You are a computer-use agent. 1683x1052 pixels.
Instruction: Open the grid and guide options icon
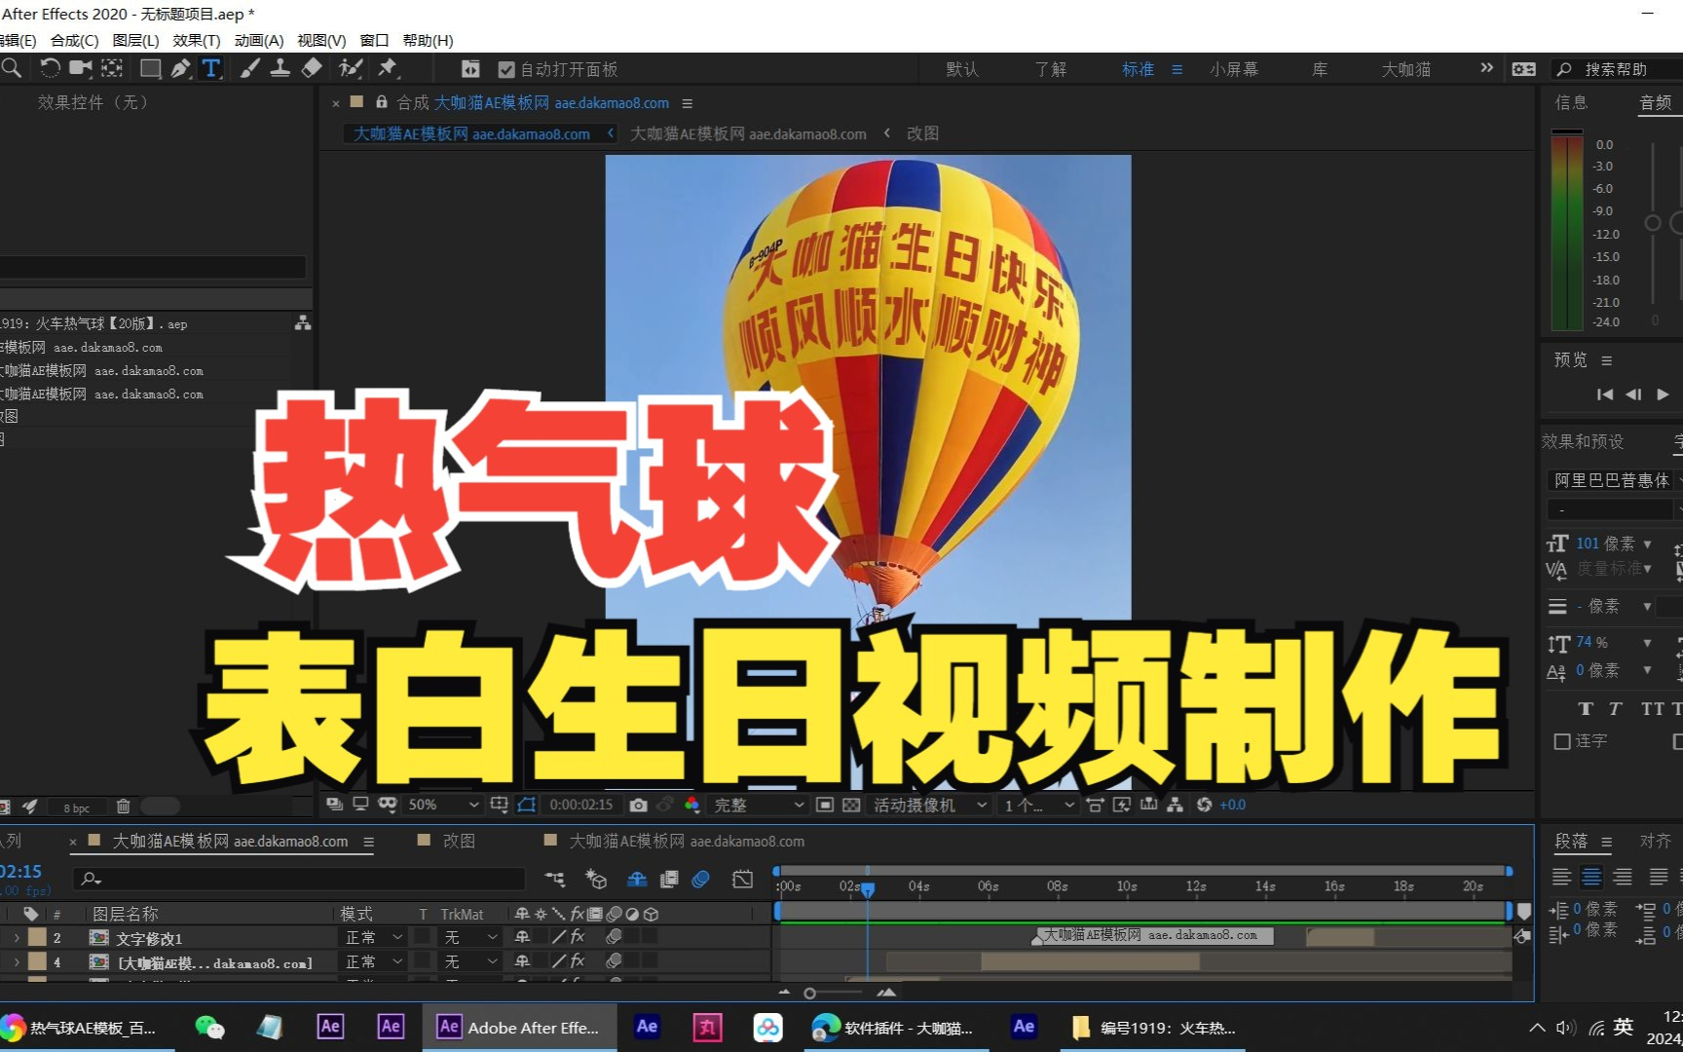500,805
